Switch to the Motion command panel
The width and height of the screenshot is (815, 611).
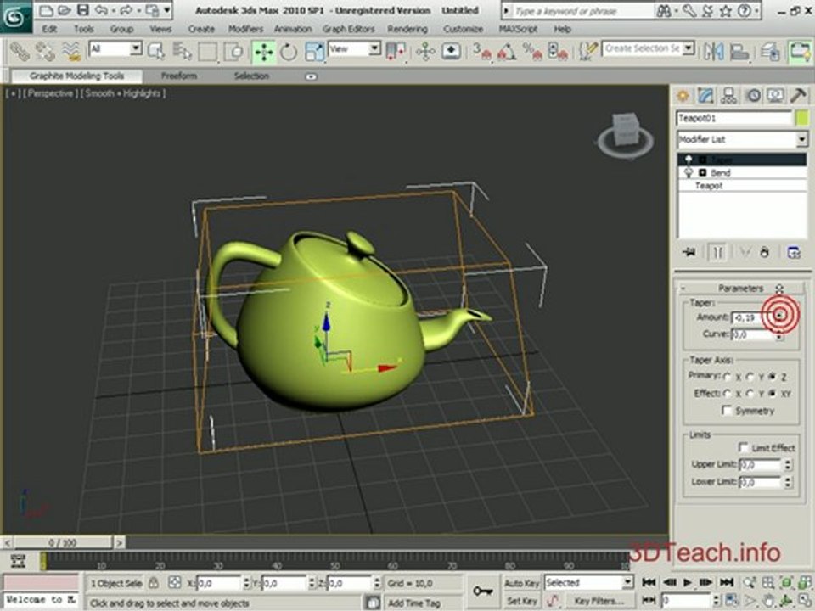point(753,96)
